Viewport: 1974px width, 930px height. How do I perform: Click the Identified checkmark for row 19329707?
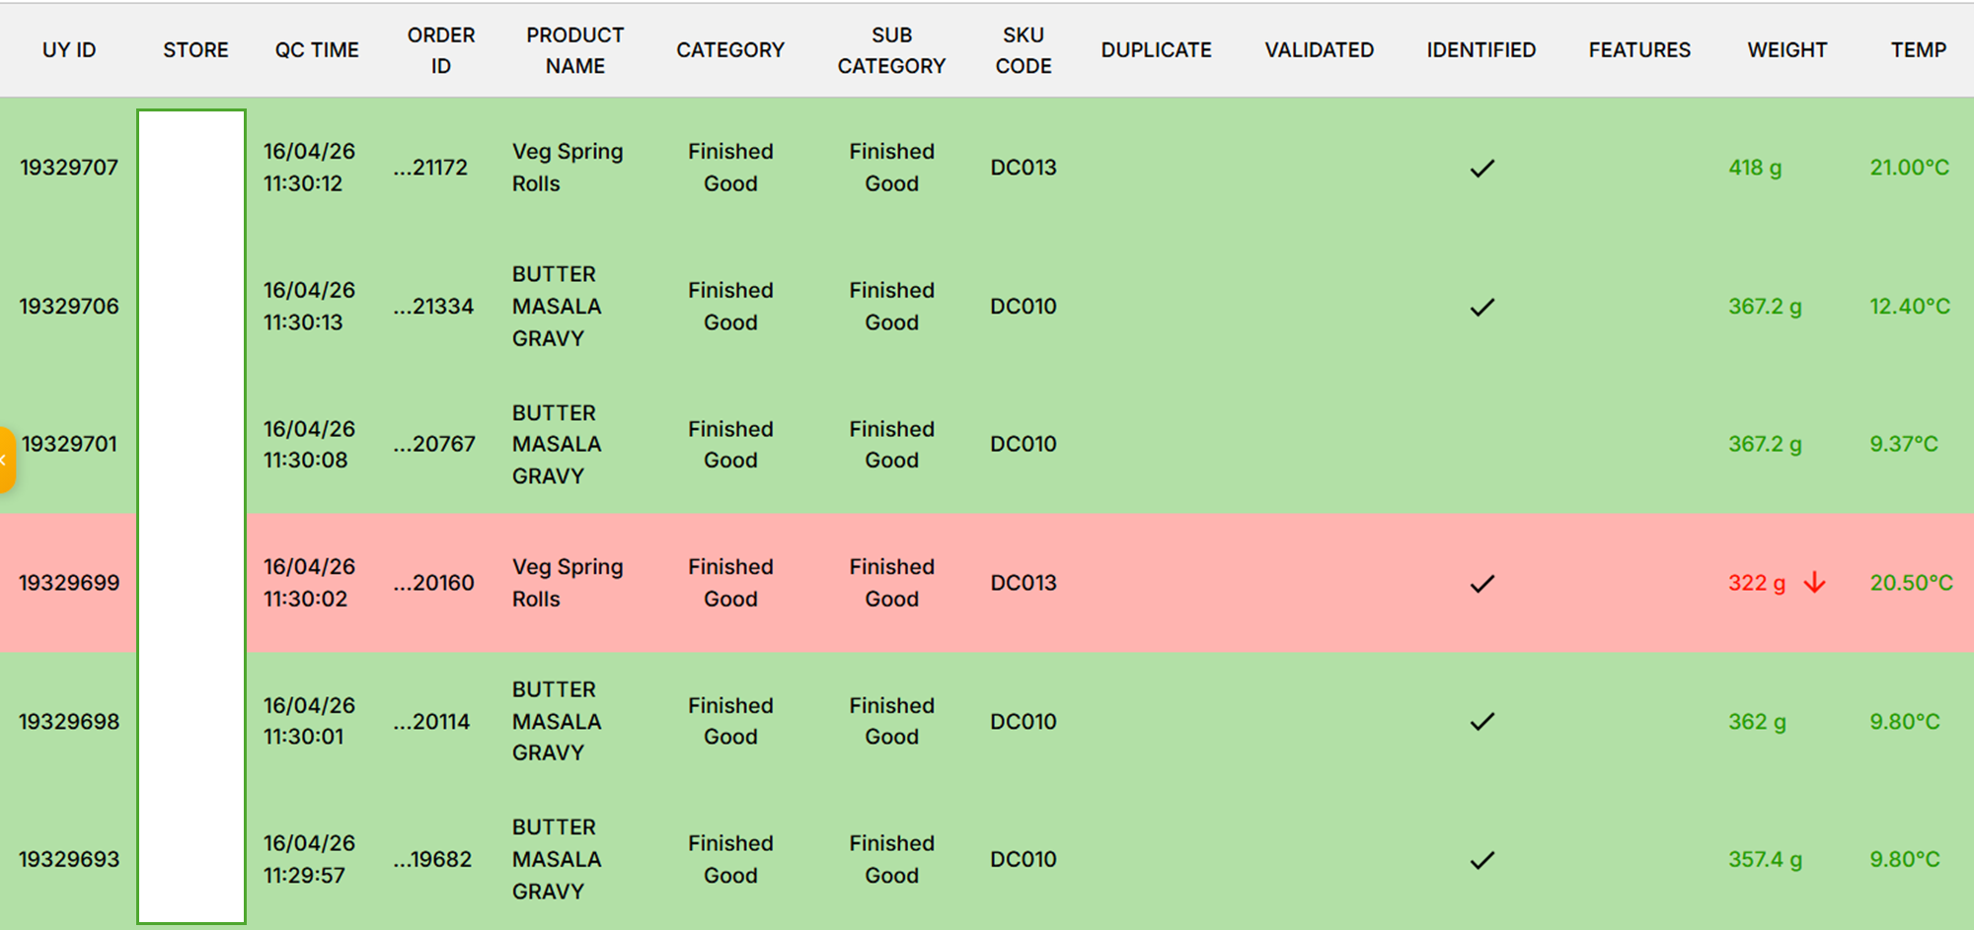pos(1481,168)
